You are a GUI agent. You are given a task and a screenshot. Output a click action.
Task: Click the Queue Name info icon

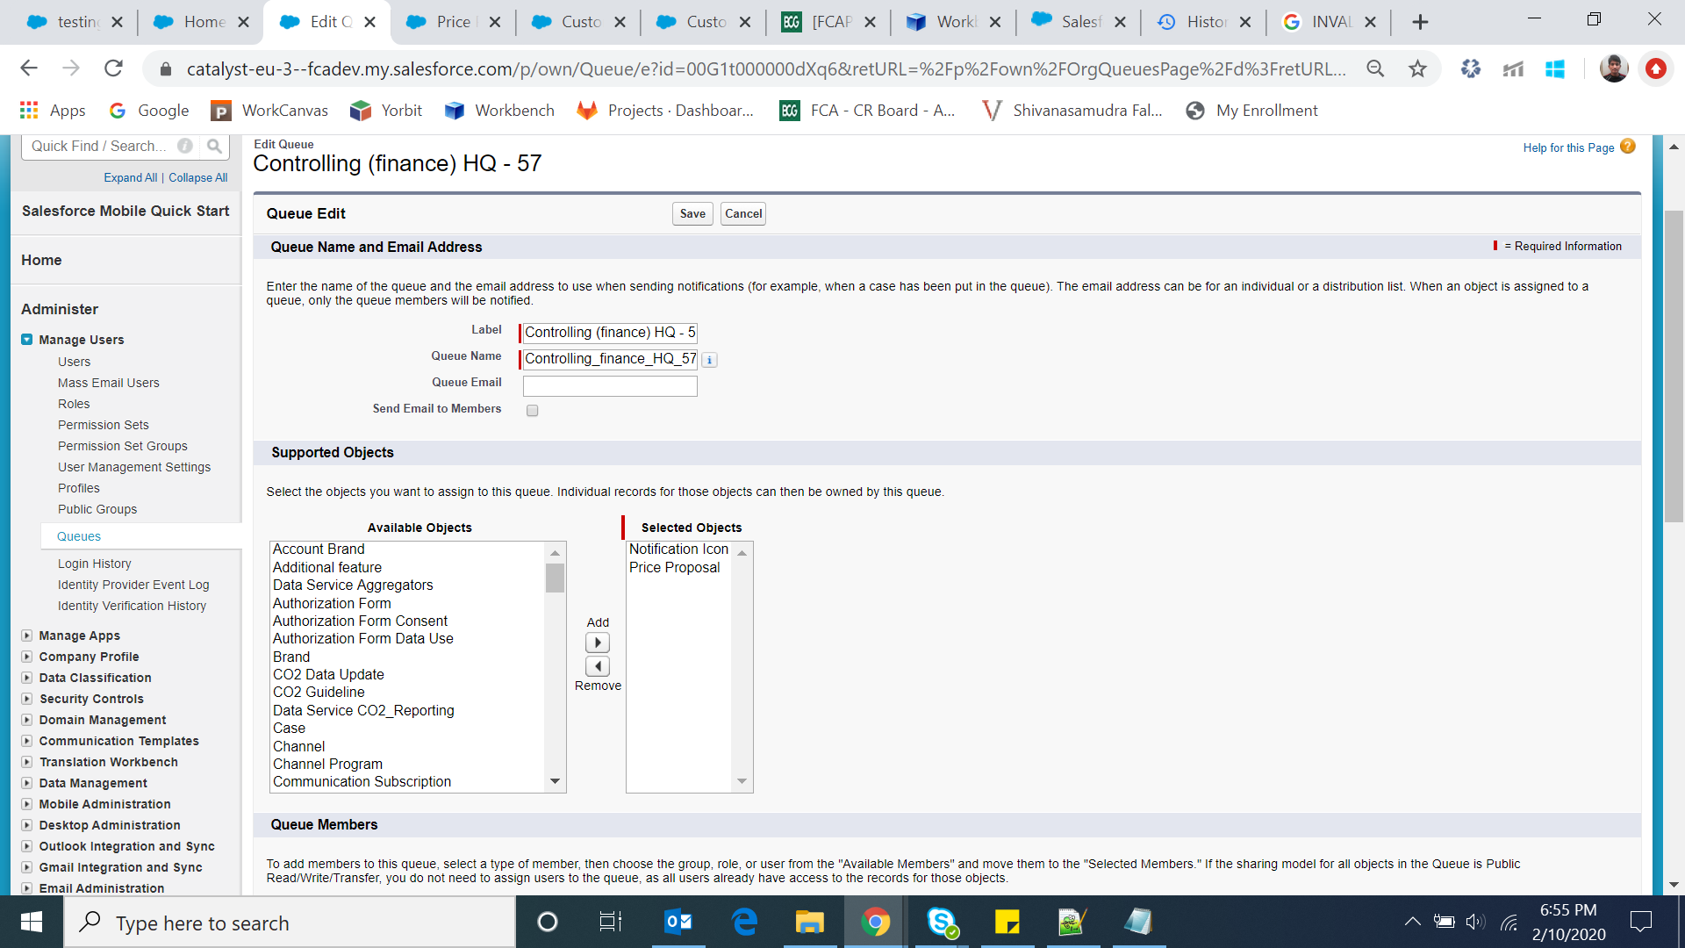[709, 360]
